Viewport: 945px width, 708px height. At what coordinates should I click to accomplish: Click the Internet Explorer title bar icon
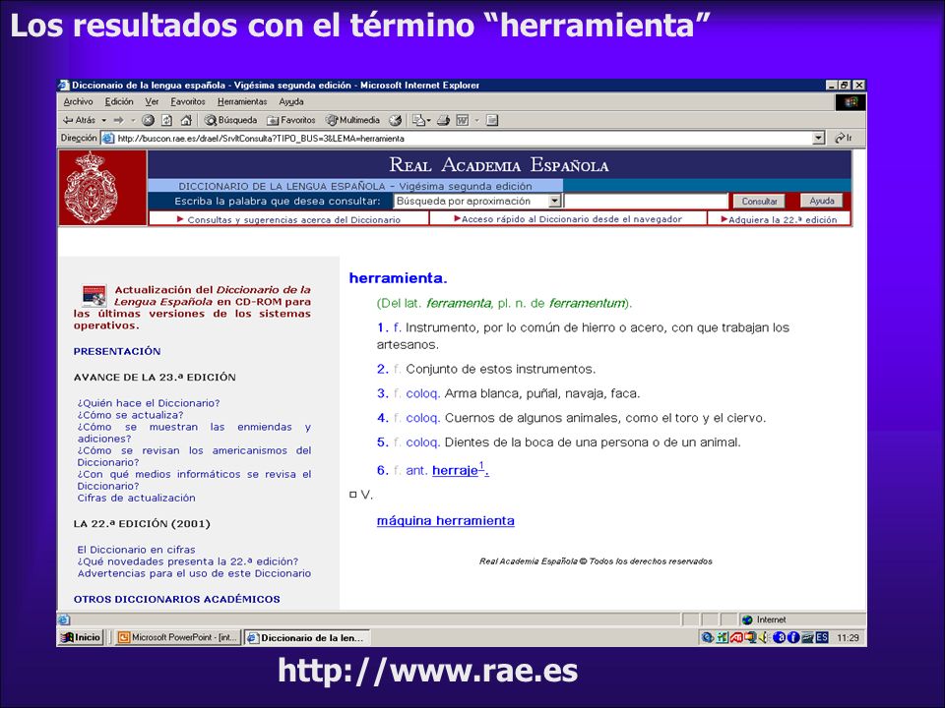point(65,85)
